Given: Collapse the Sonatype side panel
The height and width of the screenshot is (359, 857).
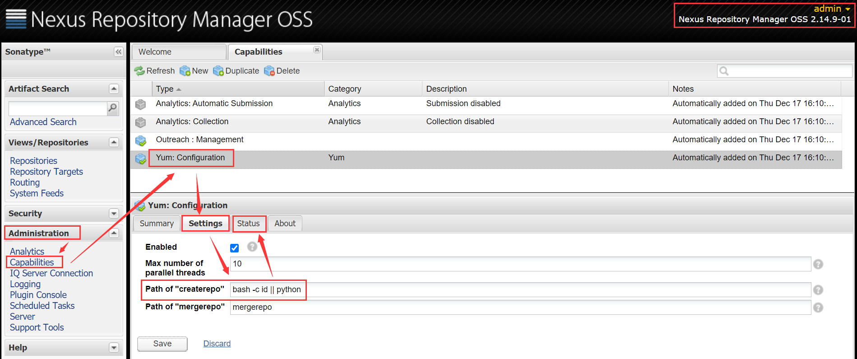Looking at the screenshot, I should (118, 52).
